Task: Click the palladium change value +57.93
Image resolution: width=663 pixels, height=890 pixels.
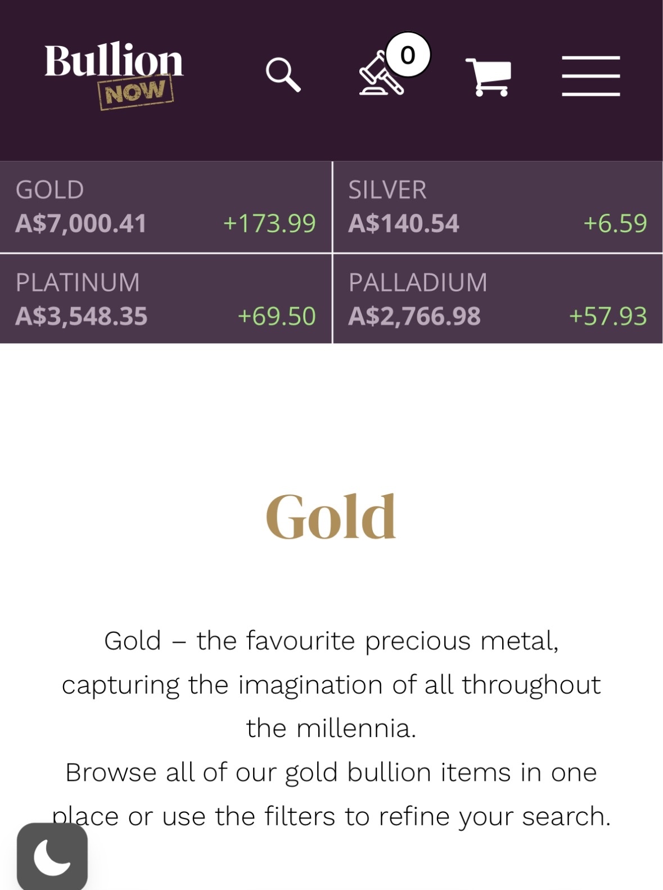Action: pos(609,315)
